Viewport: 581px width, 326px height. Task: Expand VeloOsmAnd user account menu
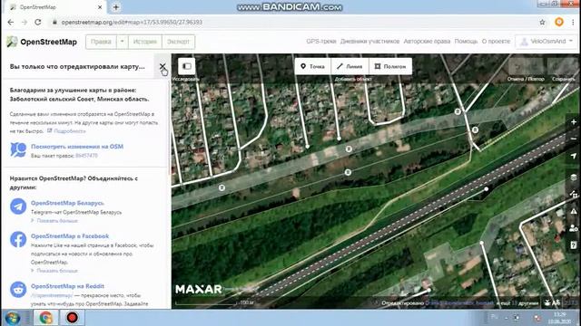pos(547,42)
